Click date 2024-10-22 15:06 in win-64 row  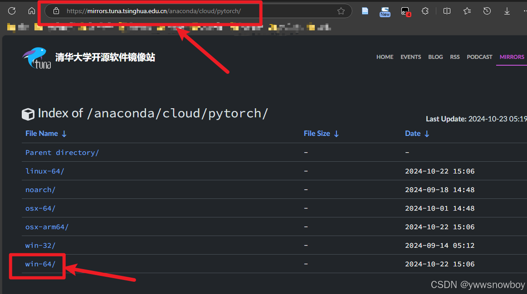(x=439, y=264)
